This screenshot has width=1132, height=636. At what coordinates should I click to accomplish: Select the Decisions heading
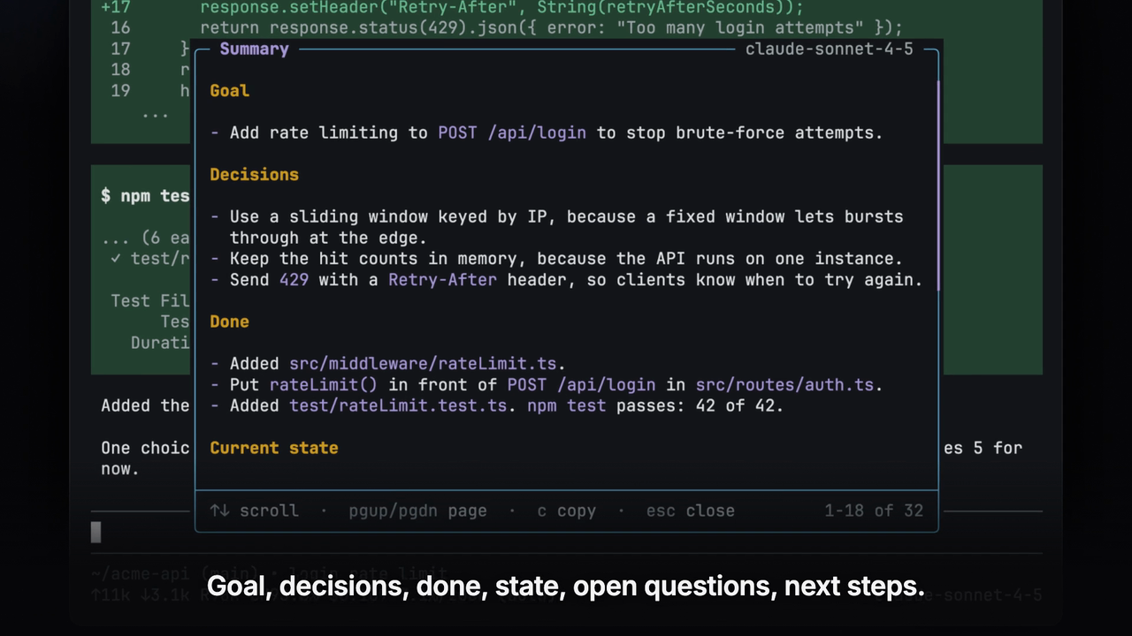pyautogui.click(x=254, y=174)
